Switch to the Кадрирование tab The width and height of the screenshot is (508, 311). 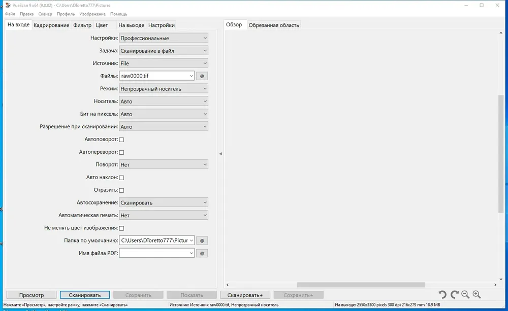[x=51, y=25]
